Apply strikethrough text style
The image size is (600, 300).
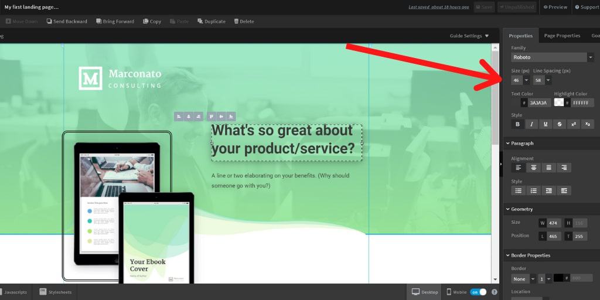[560, 124]
